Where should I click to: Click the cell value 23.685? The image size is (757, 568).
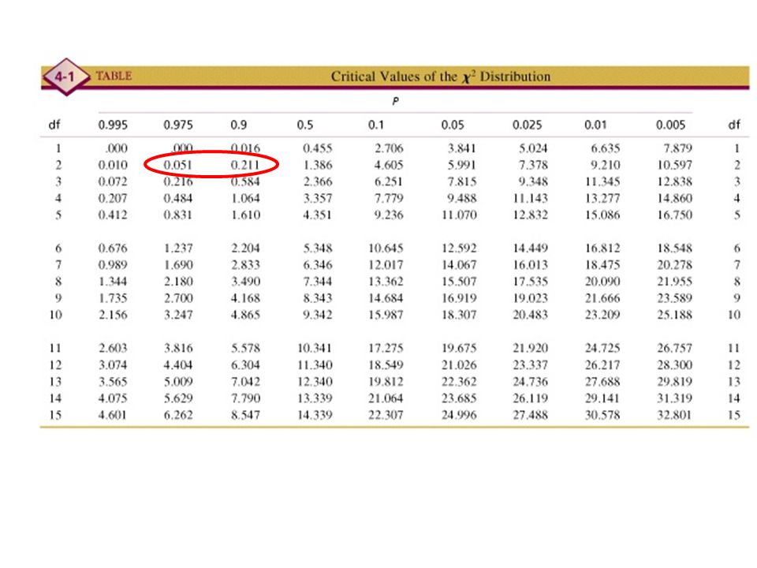tap(459, 398)
